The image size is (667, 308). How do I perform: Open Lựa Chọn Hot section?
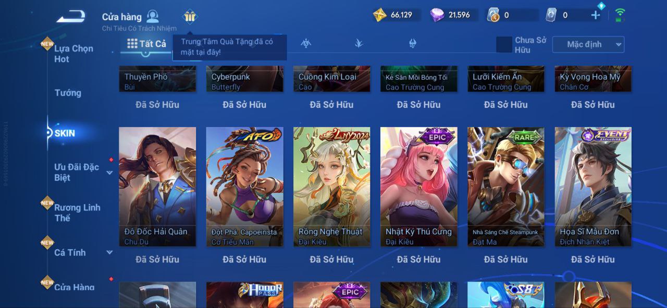click(73, 54)
